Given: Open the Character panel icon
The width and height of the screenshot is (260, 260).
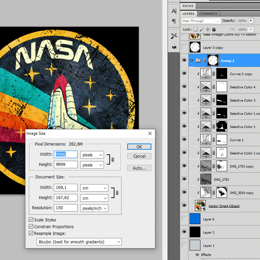Looking at the screenshot, I should [x=174, y=11].
